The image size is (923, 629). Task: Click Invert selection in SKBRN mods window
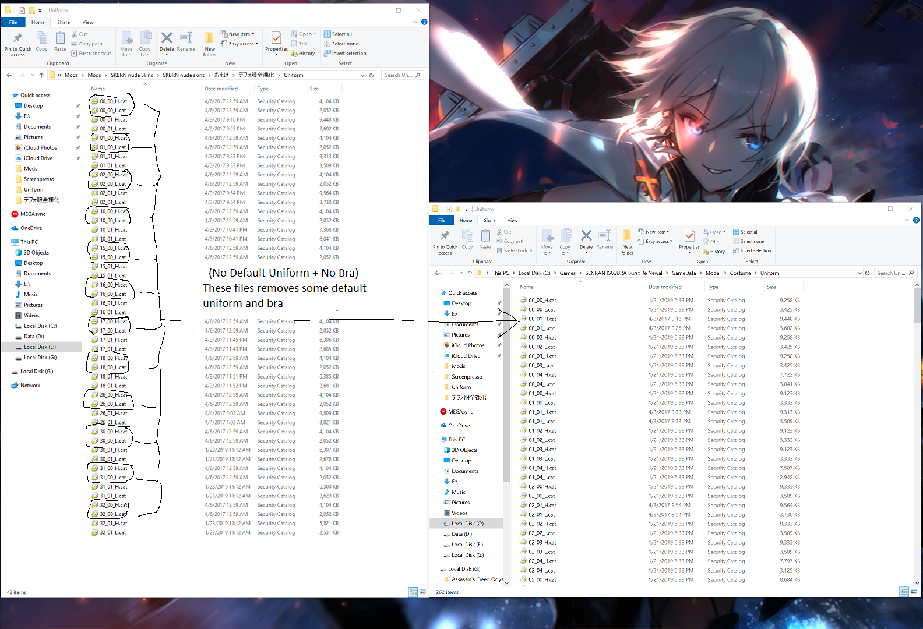345,54
